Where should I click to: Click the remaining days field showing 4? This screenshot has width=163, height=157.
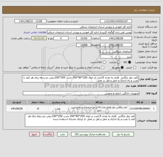tap(61, 38)
